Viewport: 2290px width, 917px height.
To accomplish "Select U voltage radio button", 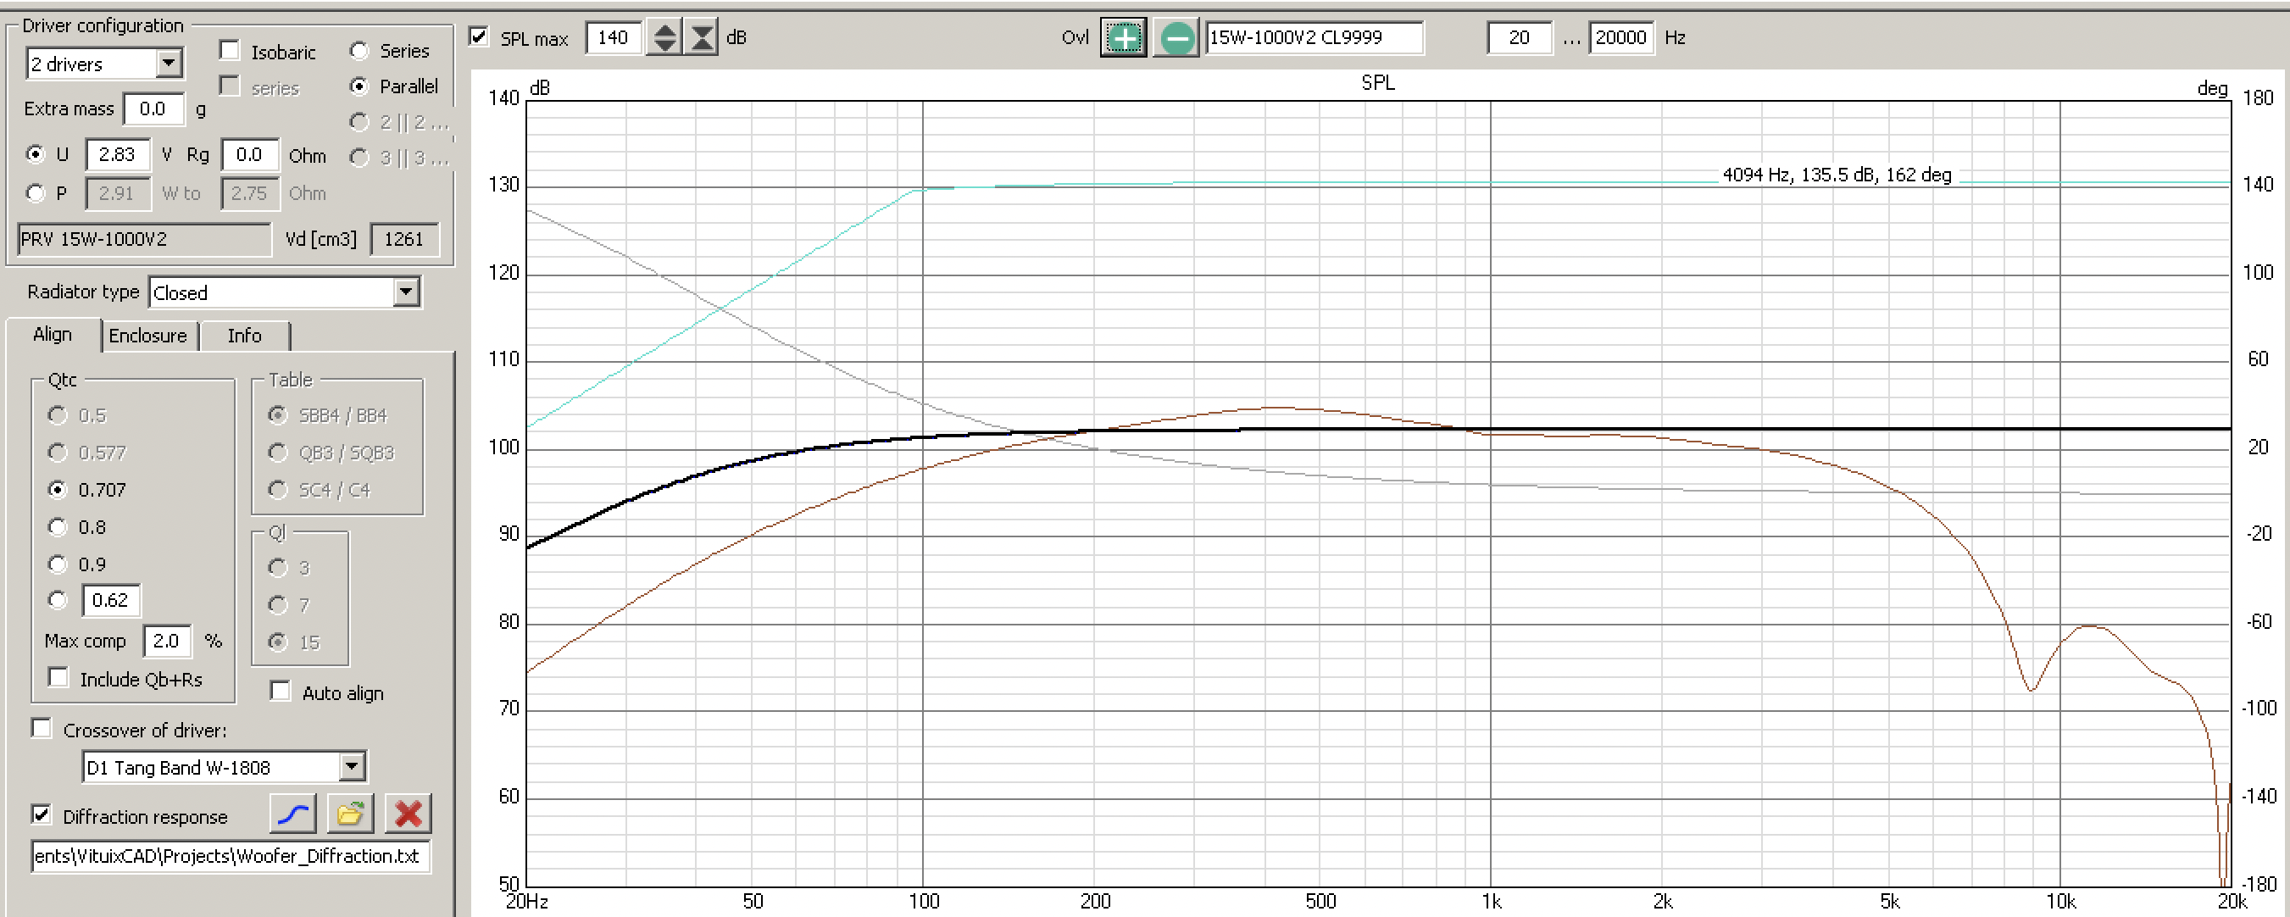I will tap(36, 154).
